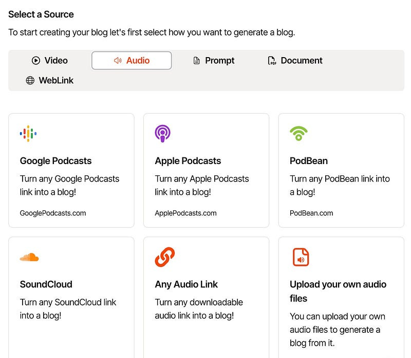411x358 pixels.
Task: Click the Document PDF icon
Action: pos(272,60)
